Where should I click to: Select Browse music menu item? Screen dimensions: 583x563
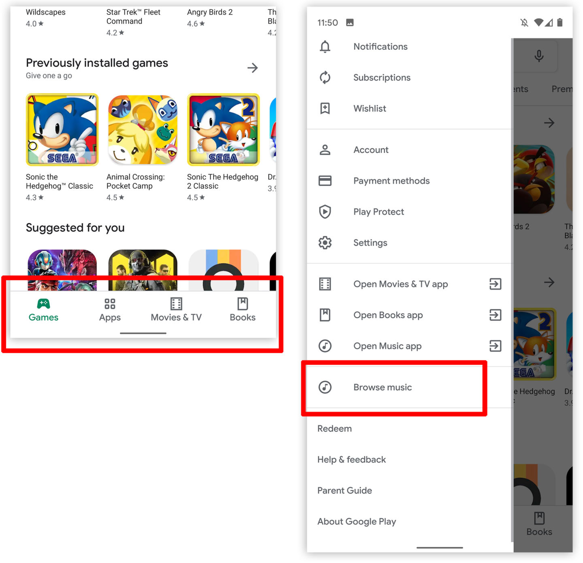click(x=382, y=387)
